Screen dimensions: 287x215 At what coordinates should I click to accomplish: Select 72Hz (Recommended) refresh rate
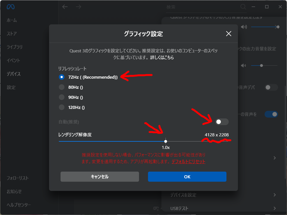61,77
